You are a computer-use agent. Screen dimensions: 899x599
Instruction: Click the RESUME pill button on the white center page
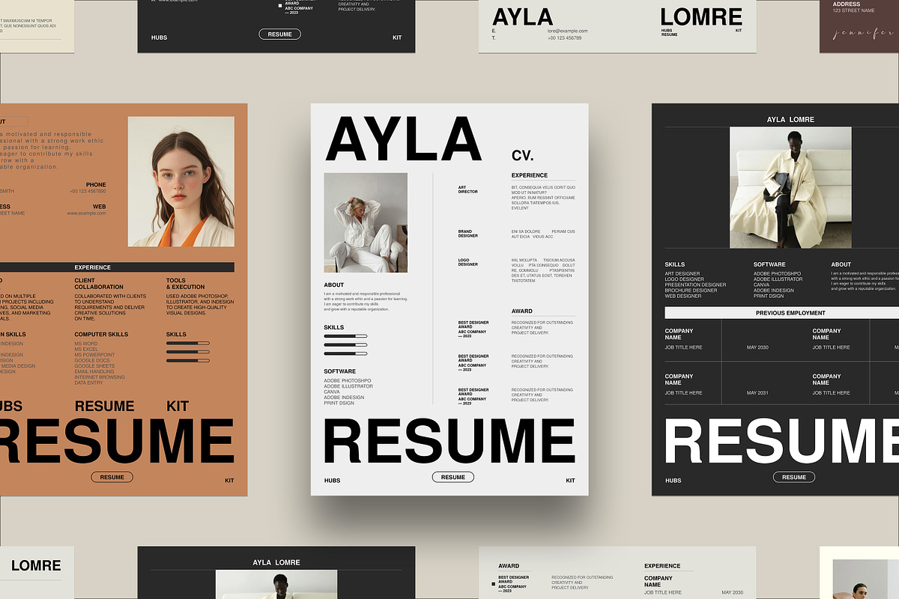click(x=452, y=477)
